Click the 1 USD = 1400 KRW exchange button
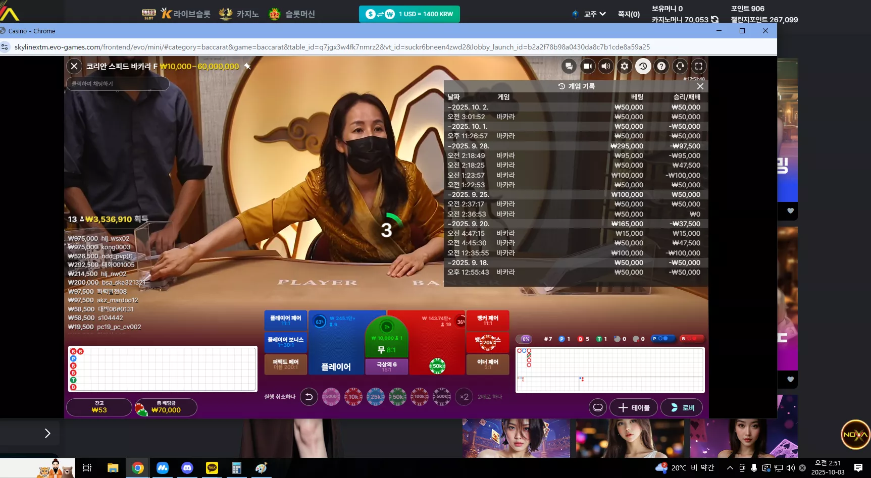 (x=409, y=14)
